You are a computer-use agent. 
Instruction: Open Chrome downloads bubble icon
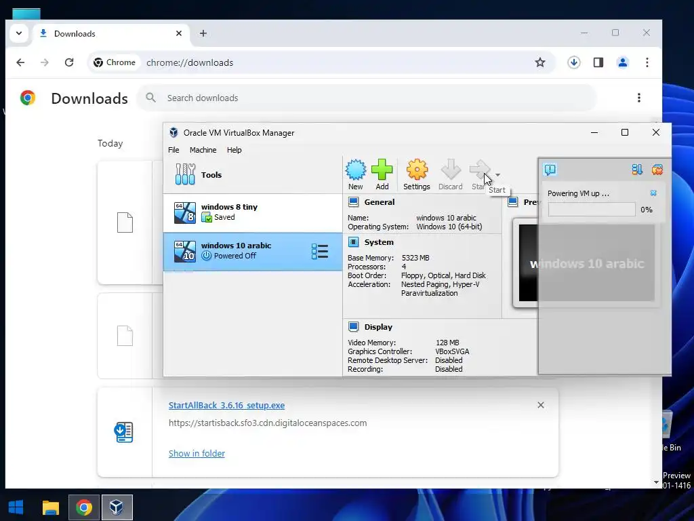pyautogui.click(x=574, y=62)
